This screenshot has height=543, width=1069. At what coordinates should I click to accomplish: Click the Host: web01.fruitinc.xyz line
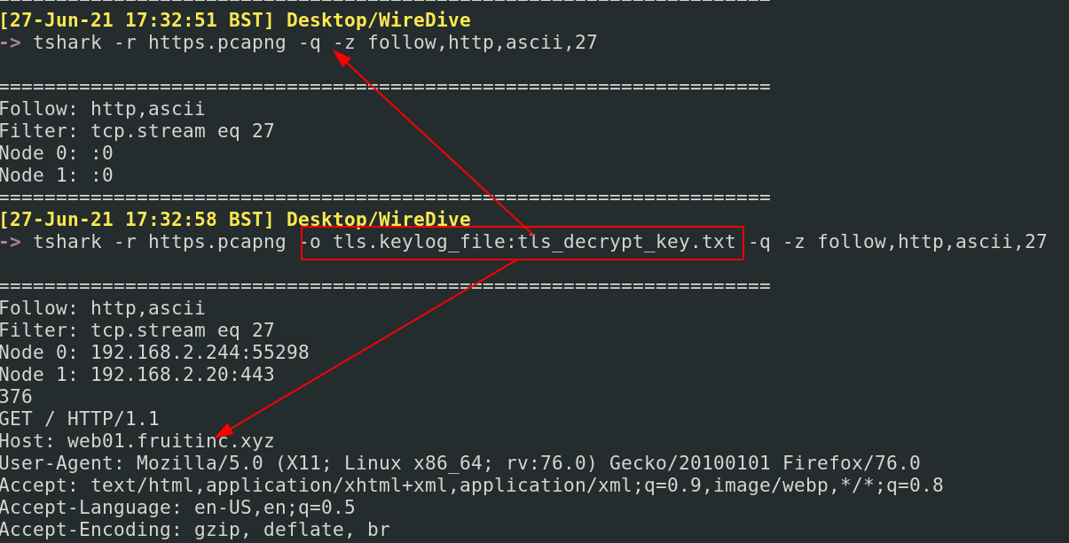[x=137, y=441]
